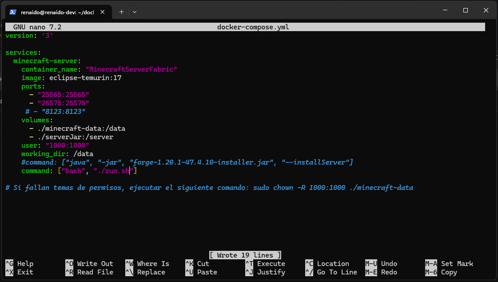Click the Wrote 19 lines status message
The image size is (498, 282).
245,255
